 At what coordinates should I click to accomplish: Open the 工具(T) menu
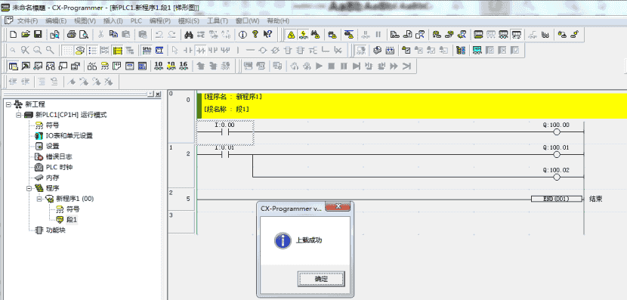coord(218,21)
